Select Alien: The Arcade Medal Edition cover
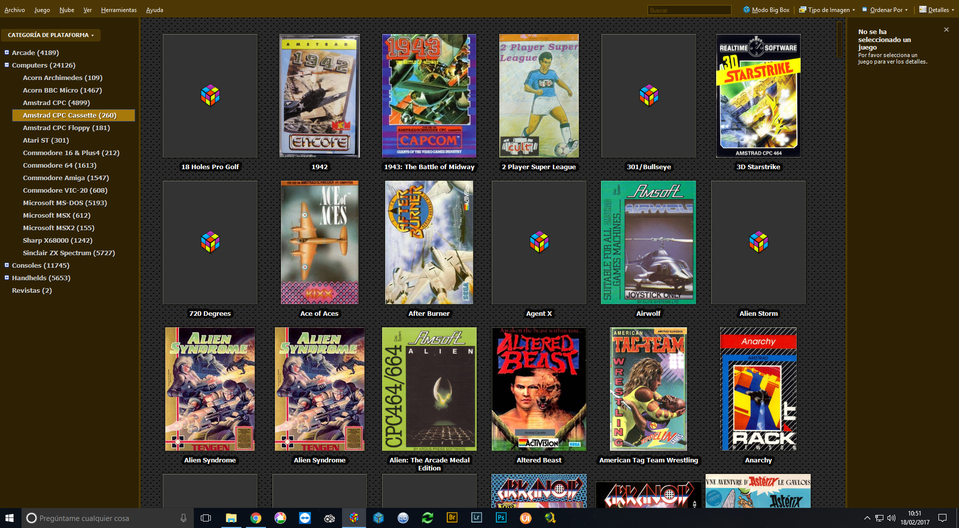Viewport: 959px width, 528px height. (429, 389)
